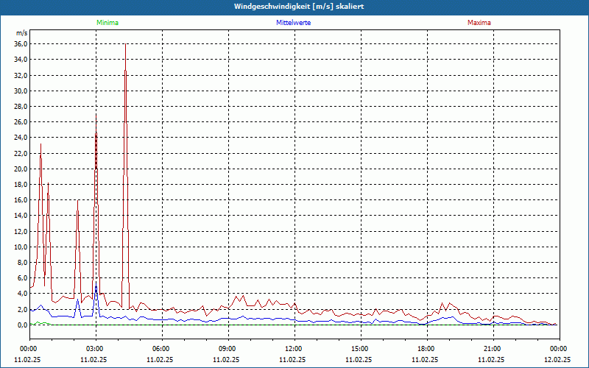Click the 21:00 time axis label

pyautogui.click(x=493, y=349)
